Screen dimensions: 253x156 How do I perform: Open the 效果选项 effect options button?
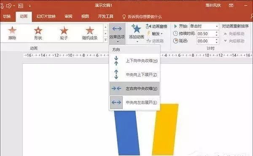(x=117, y=34)
